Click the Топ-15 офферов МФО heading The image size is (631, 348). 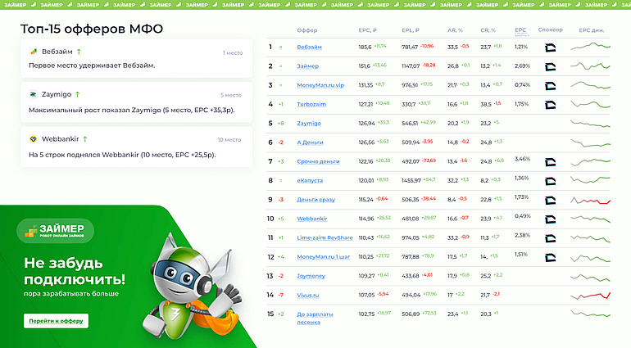tap(92, 29)
